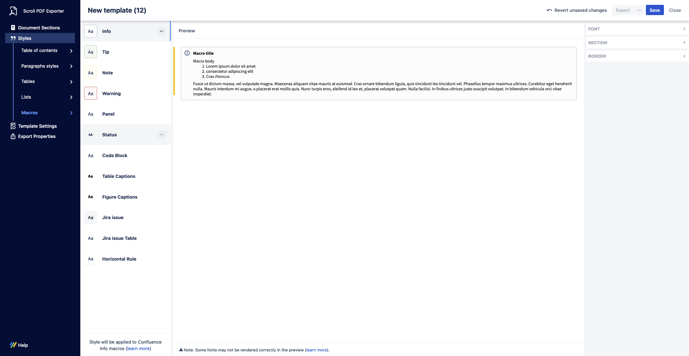Open Document Sections in the sidebar
This screenshot has width=689, height=356.
(x=39, y=28)
